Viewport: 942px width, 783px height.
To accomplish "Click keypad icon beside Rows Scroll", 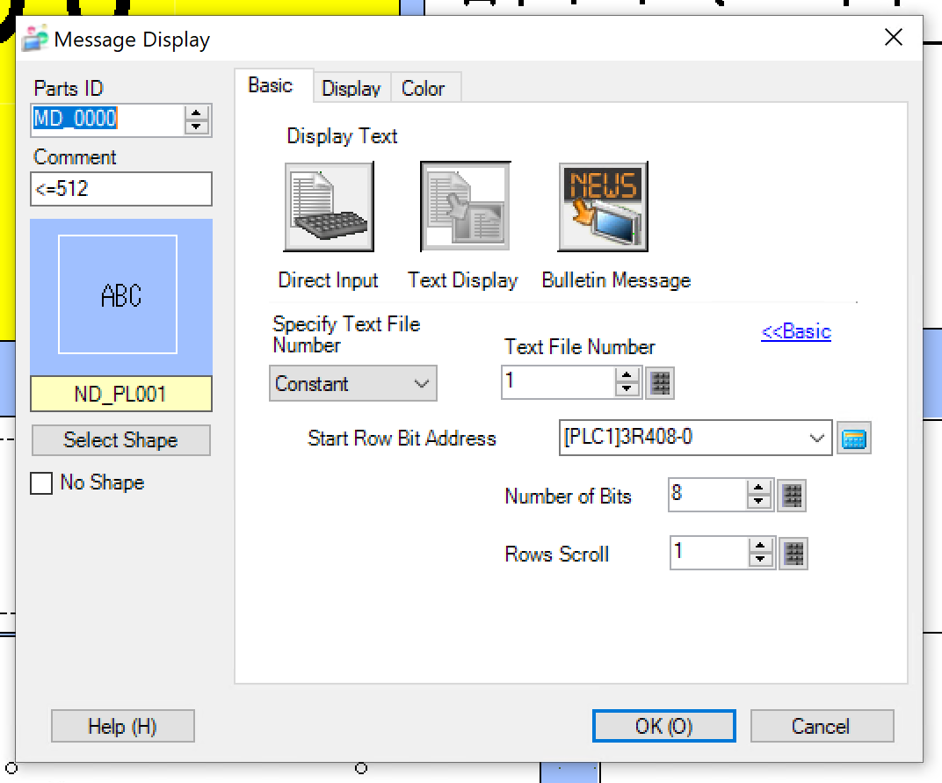I will 793,554.
